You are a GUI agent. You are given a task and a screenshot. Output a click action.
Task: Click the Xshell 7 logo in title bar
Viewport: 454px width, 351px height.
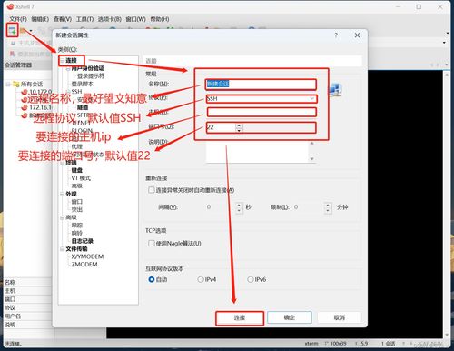pos(11,6)
